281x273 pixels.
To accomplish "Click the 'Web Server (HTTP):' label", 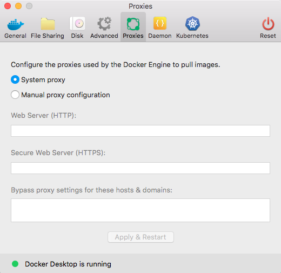I will (x=44, y=116).
